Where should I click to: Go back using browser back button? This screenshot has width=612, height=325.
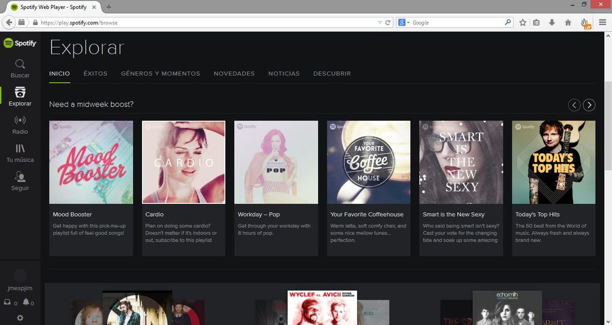(9, 22)
